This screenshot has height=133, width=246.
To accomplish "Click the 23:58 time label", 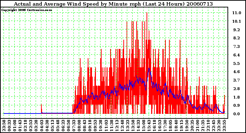I will [4, 126].
